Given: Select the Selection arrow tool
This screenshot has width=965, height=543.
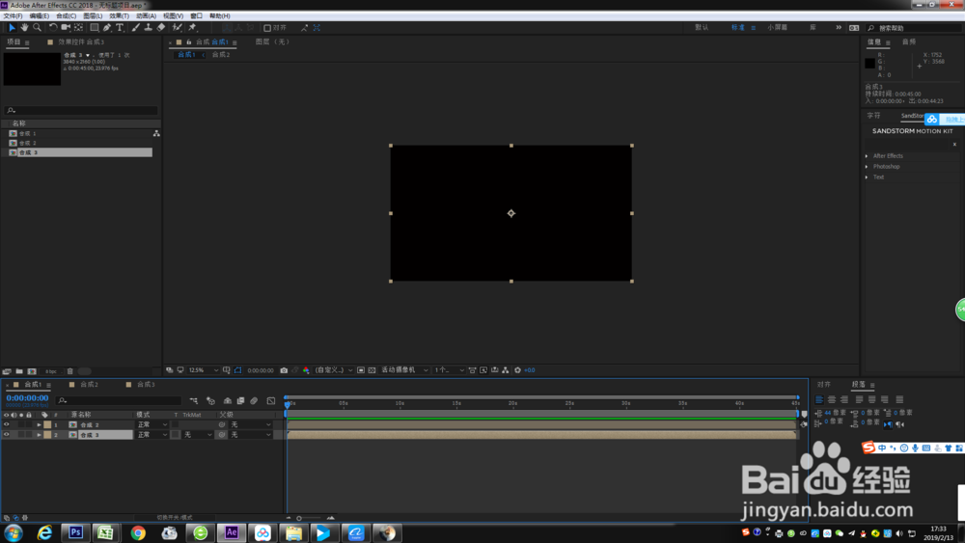Looking at the screenshot, I should [x=12, y=28].
